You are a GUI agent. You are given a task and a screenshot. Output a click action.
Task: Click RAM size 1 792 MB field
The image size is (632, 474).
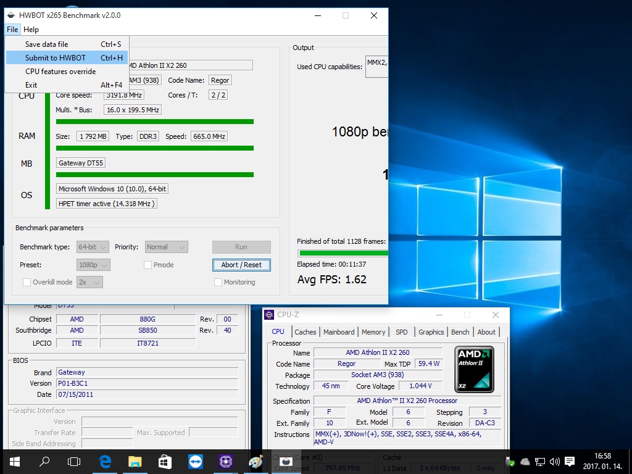[x=93, y=136]
